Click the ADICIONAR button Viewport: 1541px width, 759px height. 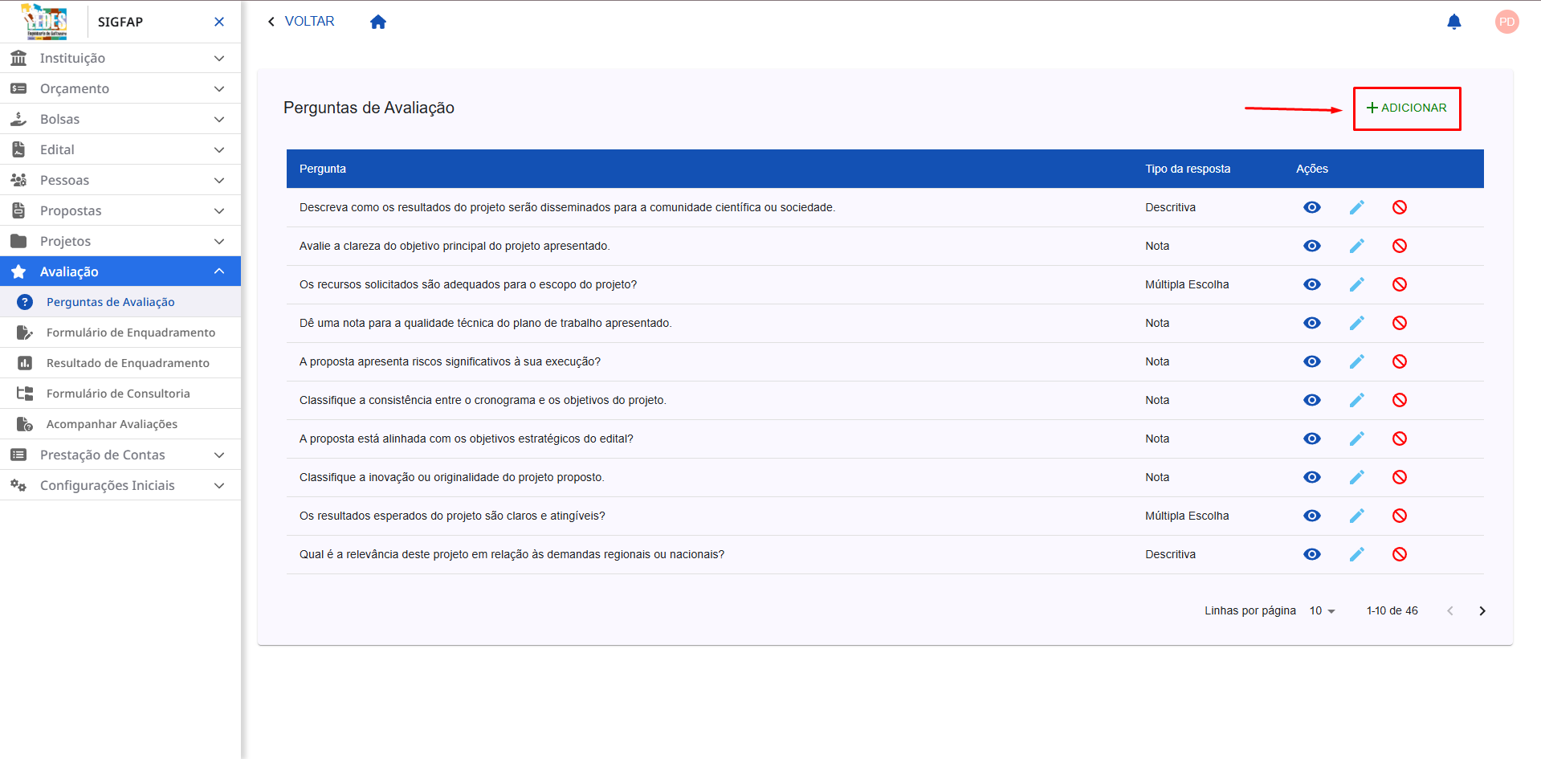point(1406,108)
